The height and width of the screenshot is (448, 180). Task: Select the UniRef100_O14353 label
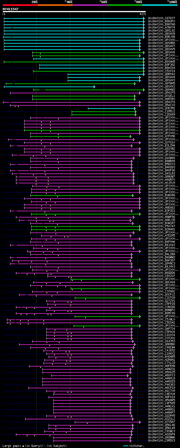tap(161, 341)
